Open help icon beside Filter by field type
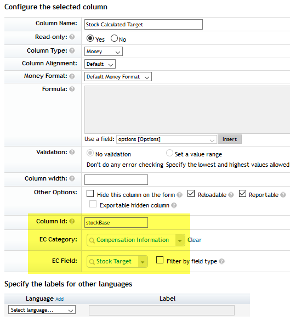This screenshot has width=290, height=321. 221,261
